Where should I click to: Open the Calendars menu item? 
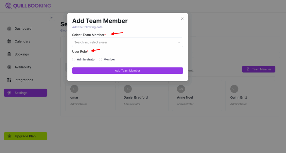tap(22, 41)
